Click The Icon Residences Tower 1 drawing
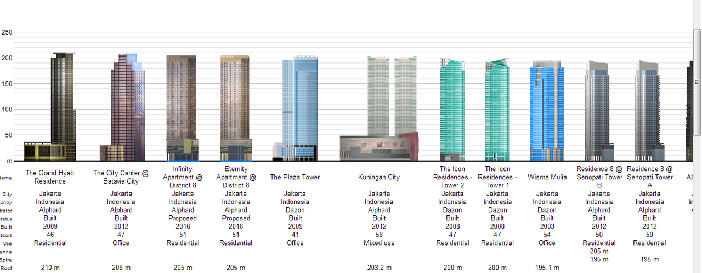Screen dimensions: 702x273 tap(497, 109)
